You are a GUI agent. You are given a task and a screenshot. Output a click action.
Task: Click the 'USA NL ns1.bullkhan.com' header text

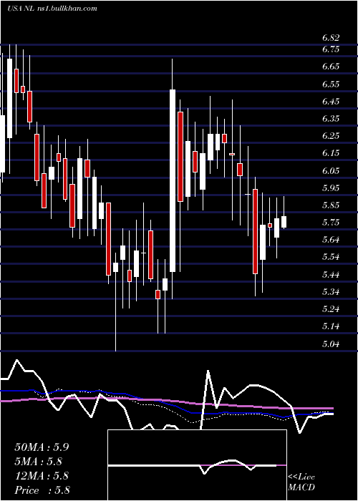click(x=52, y=9)
